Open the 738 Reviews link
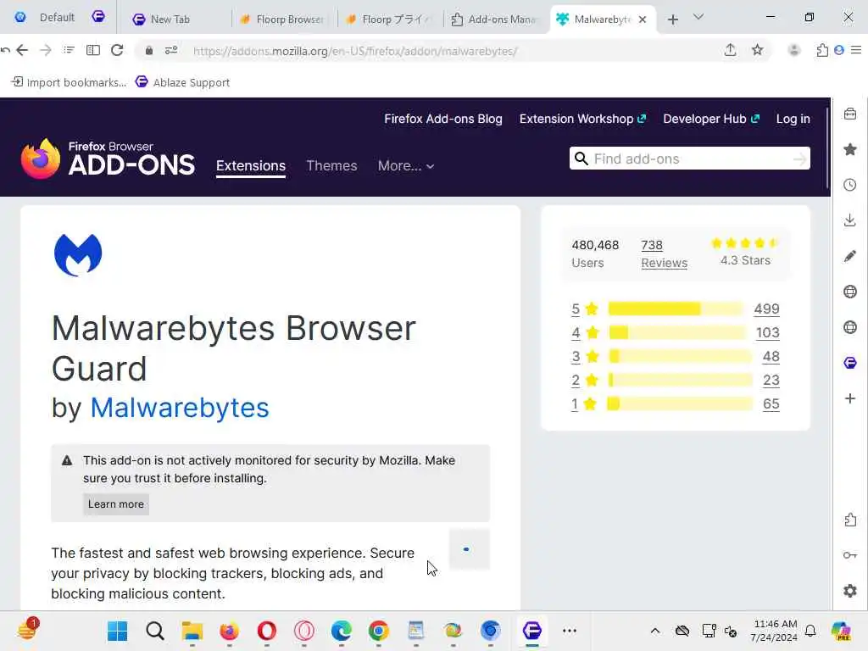The height and width of the screenshot is (651, 868). [664, 254]
